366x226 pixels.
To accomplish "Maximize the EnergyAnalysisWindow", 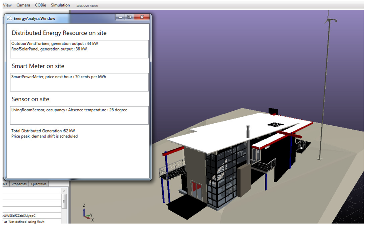I will tap(129, 17).
